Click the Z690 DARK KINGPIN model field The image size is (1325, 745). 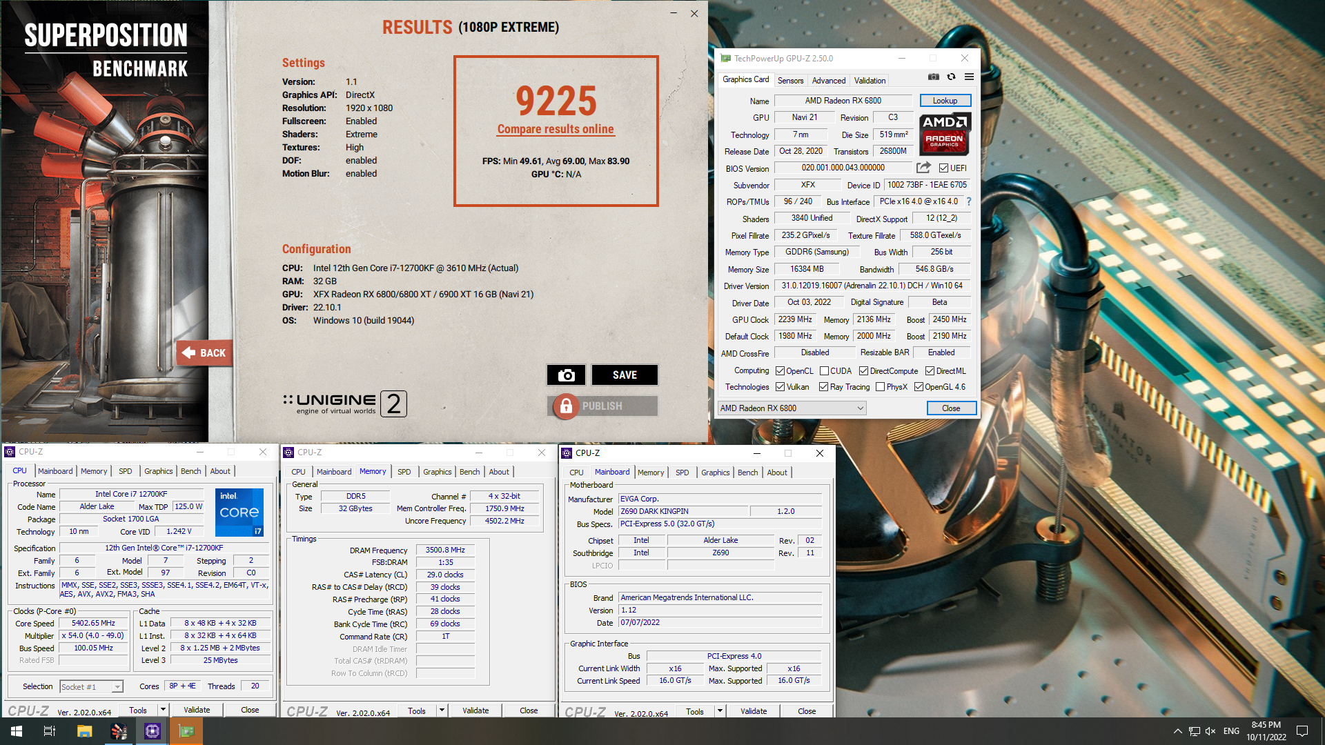click(x=683, y=511)
